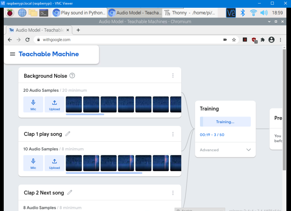
Task: Open the Chromium three-dot menu
Action: (x=280, y=40)
